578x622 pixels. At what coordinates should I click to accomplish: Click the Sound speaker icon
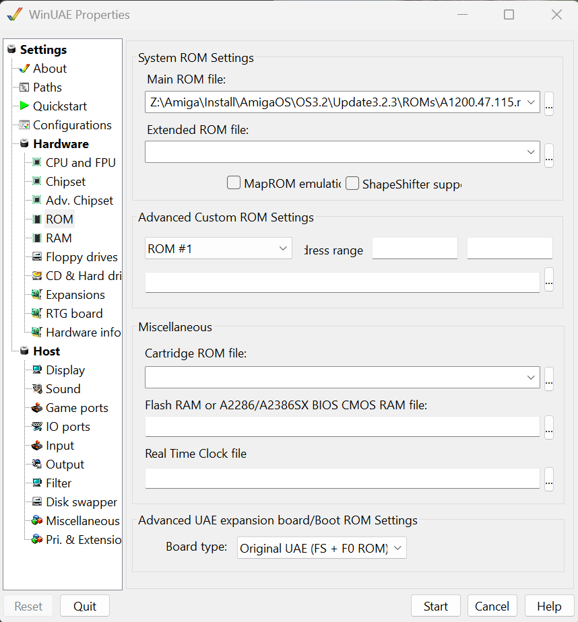pyautogui.click(x=37, y=388)
